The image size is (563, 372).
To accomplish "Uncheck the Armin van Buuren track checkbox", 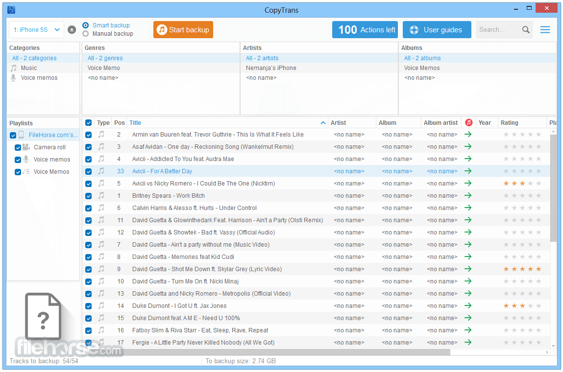I will coord(88,135).
